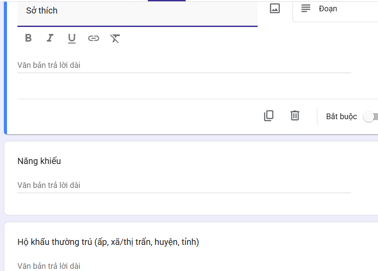Click the Bắt buộc label

click(341, 117)
